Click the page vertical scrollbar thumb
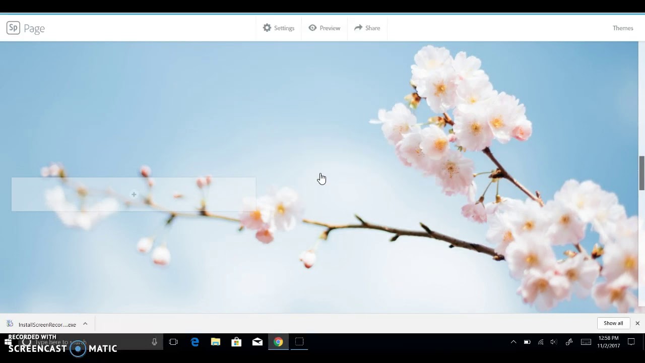The width and height of the screenshot is (645, 363). tap(641, 173)
